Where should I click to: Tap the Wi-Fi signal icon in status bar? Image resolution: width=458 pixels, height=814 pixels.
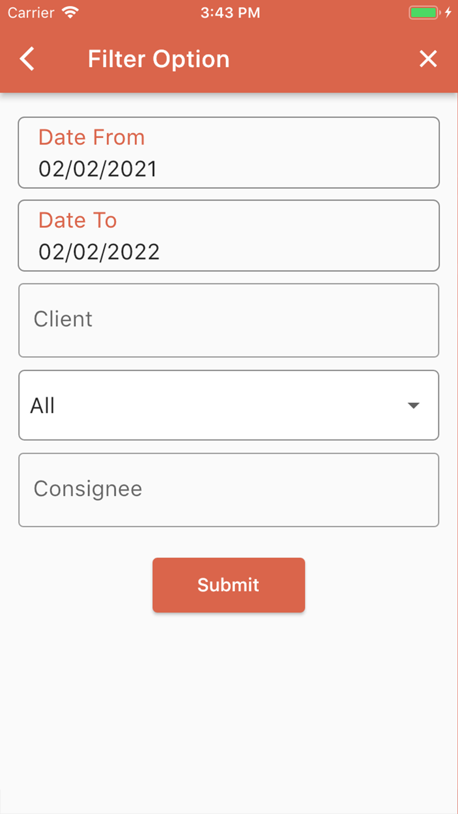pos(71,12)
